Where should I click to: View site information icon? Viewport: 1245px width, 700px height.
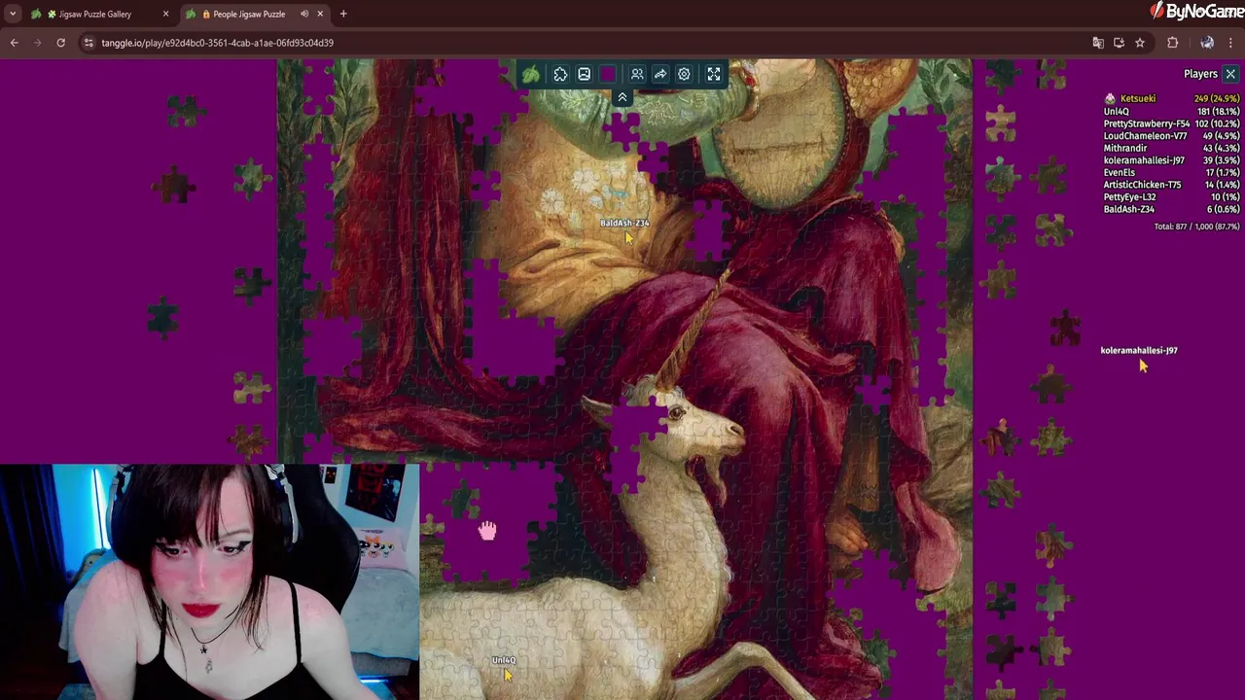(x=89, y=43)
